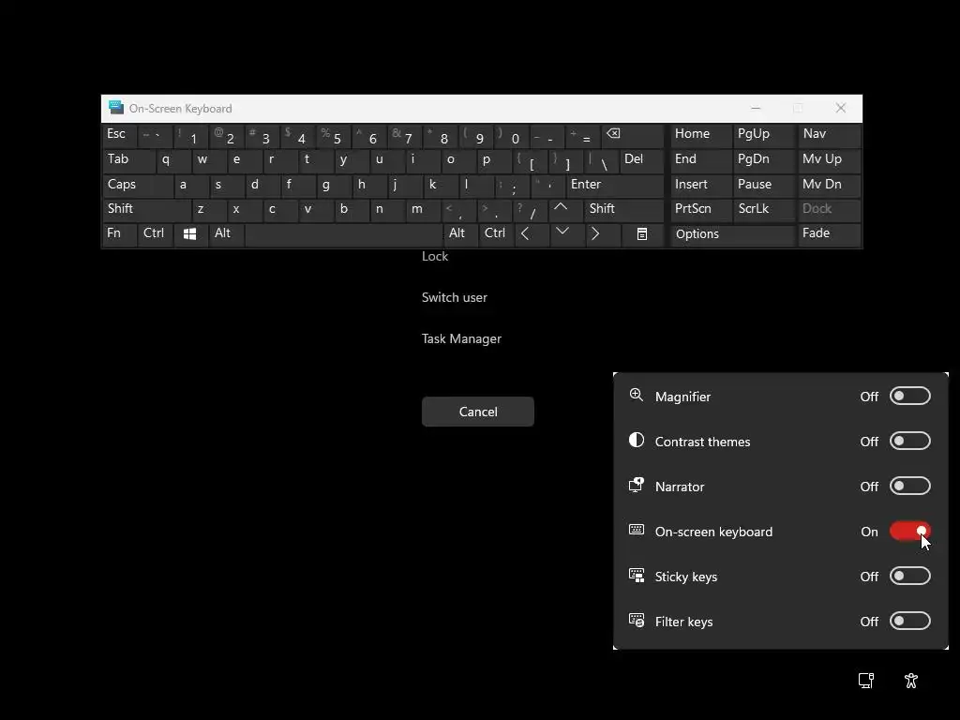
Task: Tap the number 0 key
Action: tap(511, 135)
